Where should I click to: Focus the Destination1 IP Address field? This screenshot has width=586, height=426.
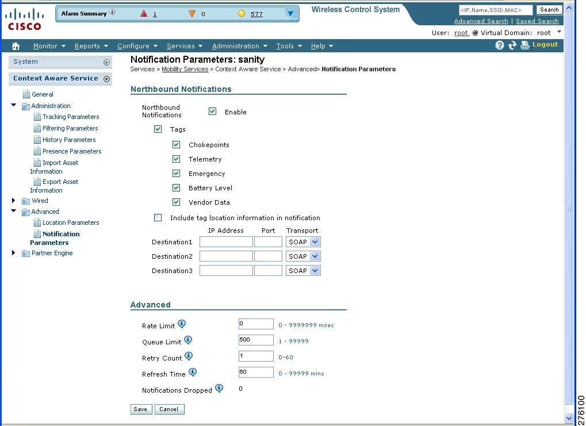pyautogui.click(x=226, y=242)
